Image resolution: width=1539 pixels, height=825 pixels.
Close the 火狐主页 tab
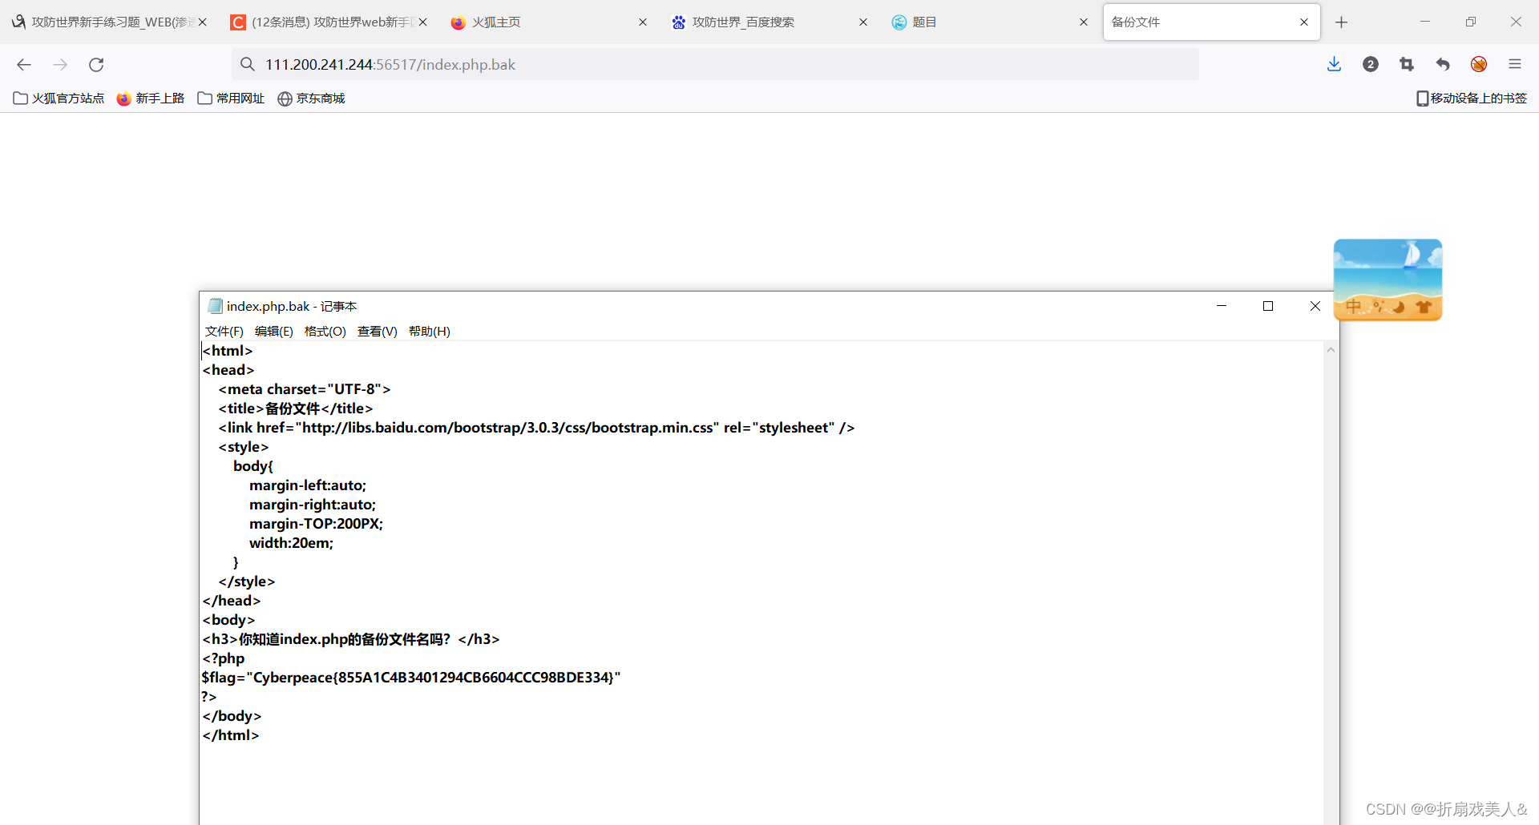click(x=643, y=22)
